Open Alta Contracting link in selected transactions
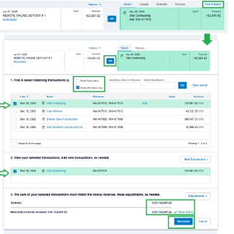The height and width of the screenshot is (234, 234). (x=56, y=171)
